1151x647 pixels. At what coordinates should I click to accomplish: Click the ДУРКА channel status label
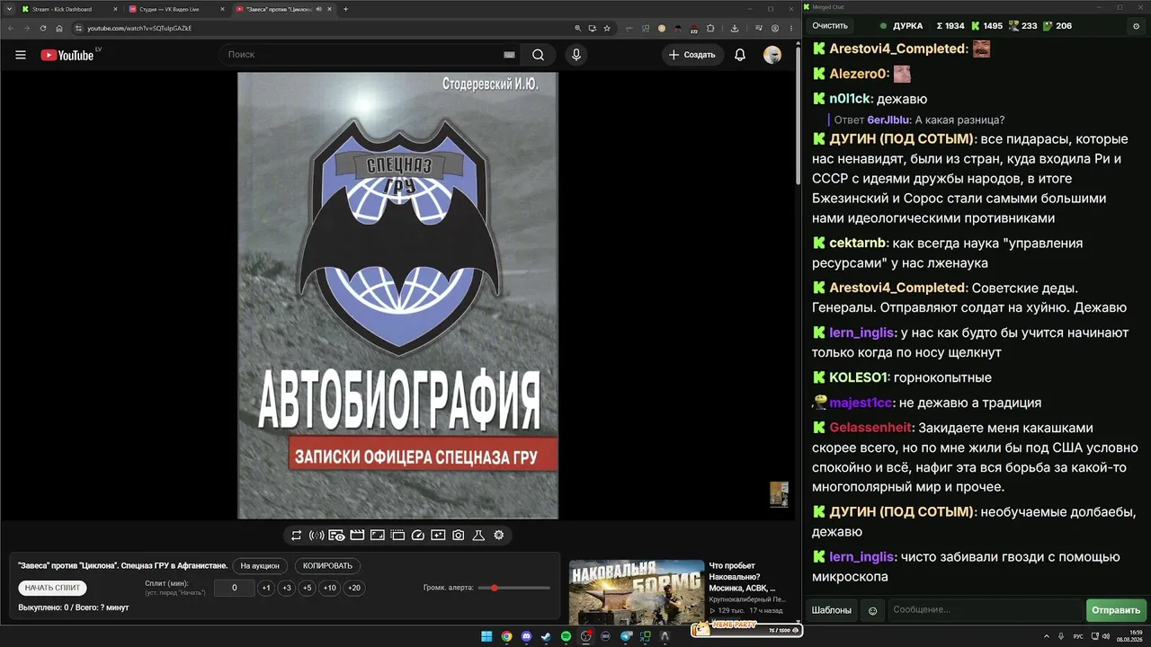pos(908,26)
